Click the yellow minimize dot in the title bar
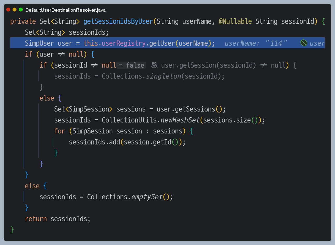The image size is (335, 245). pos(14,9)
